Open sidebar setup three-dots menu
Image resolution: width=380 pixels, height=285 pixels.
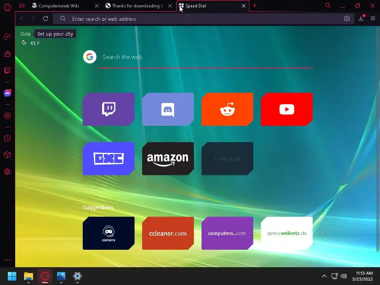tap(7, 259)
